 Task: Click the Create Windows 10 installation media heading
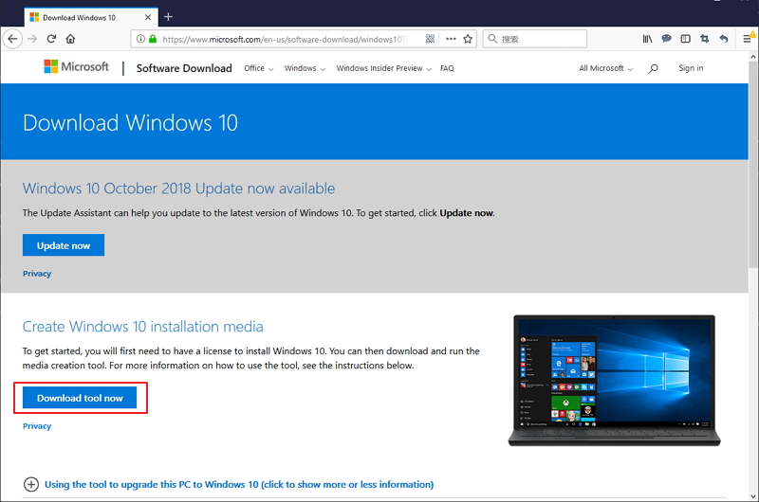click(143, 327)
